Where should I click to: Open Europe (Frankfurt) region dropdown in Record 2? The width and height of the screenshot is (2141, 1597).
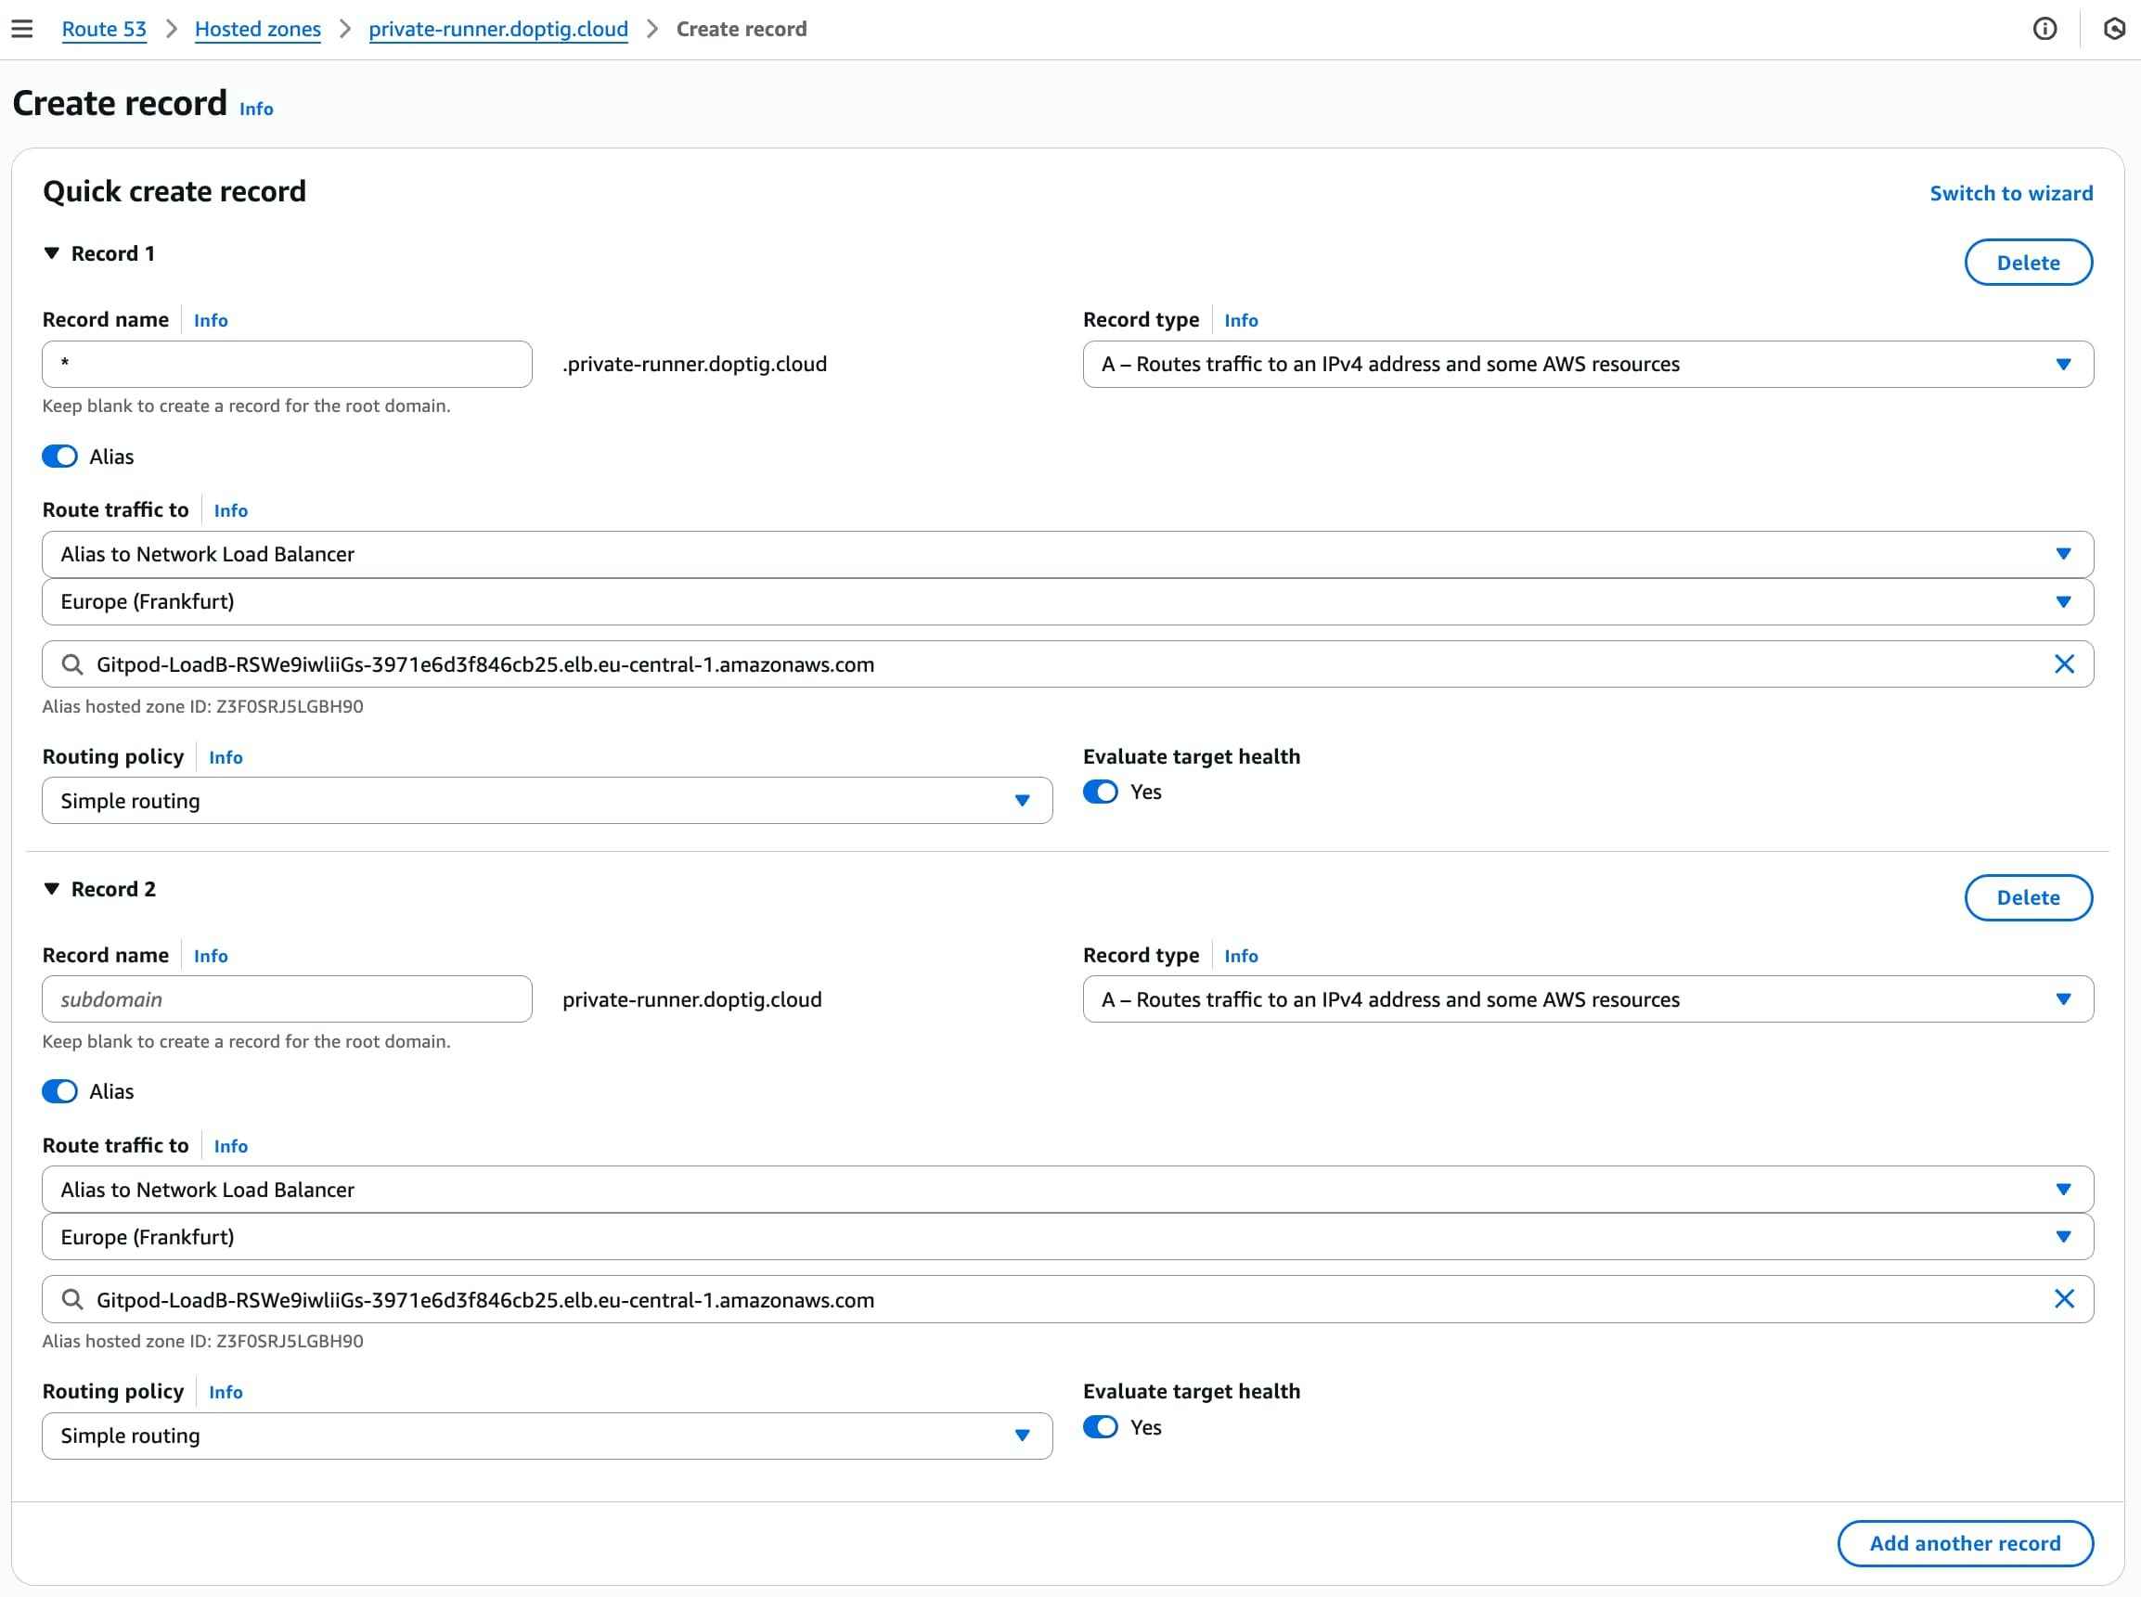tap(1067, 1236)
